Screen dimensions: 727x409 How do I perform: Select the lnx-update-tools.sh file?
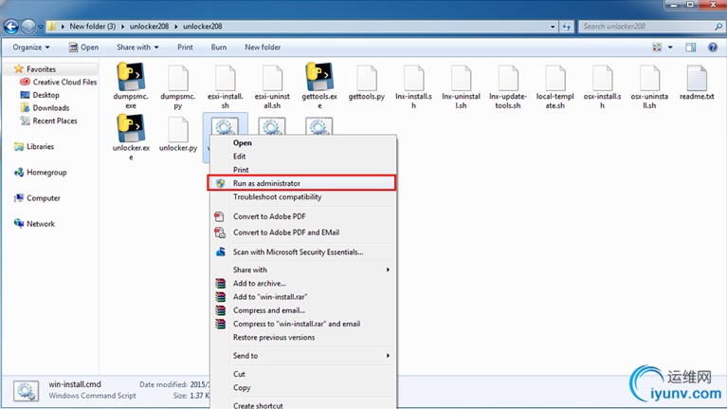[508, 86]
